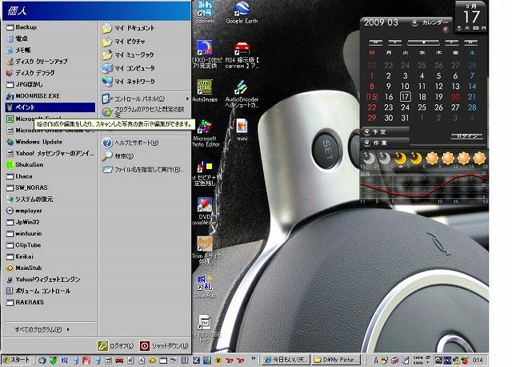Click the red car quick launch icon
This screenshot has height=367, width=512.
click(x=119, y=361)
